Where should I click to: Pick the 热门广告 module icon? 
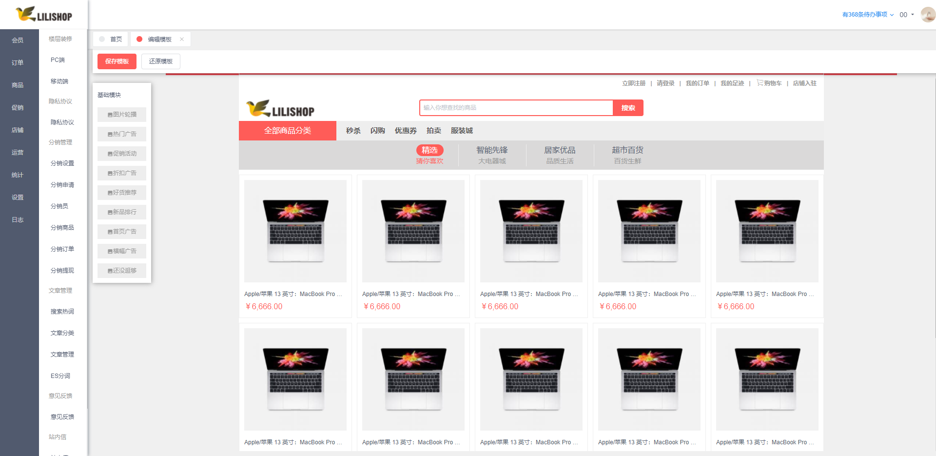pos(110,134)
